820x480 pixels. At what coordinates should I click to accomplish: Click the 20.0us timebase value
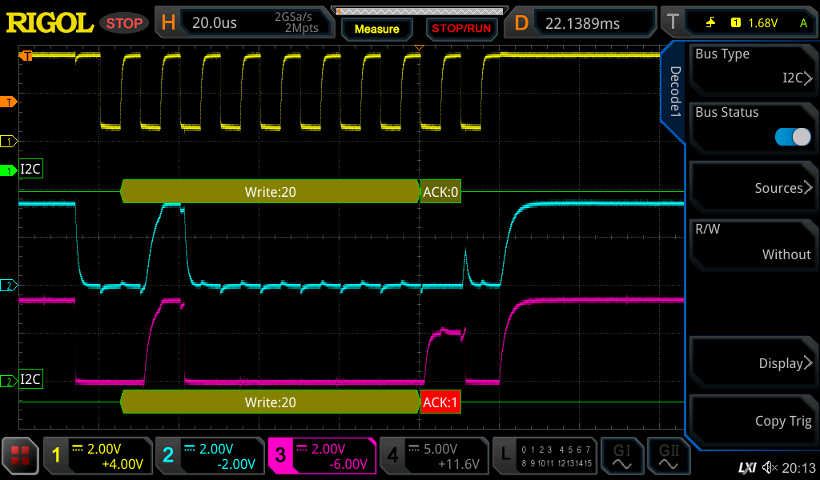pos(215,23)
